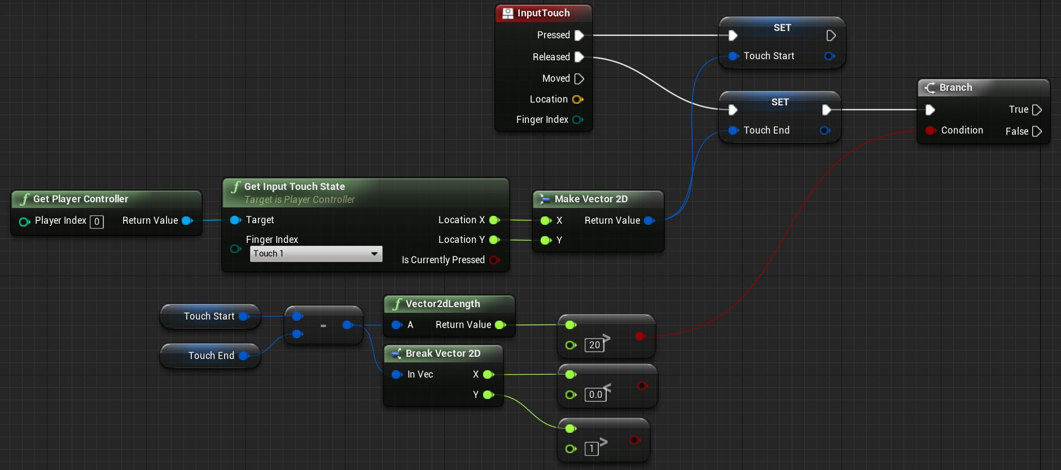Click the Branch node's True output pin

1036,110
